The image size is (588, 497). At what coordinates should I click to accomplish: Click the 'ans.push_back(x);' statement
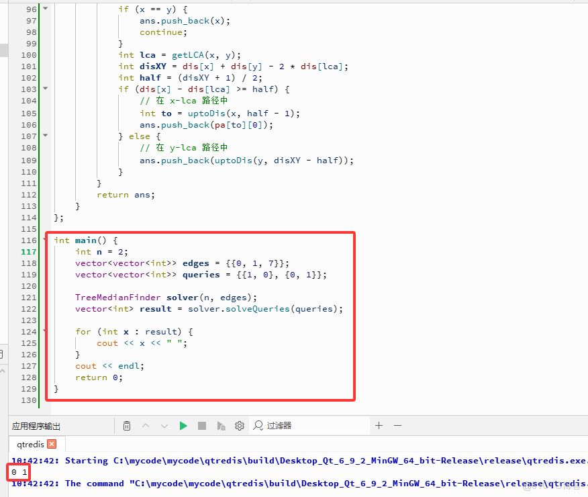point(185,21)
